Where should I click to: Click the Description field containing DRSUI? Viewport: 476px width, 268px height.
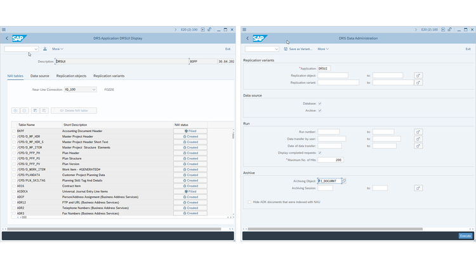122,62
